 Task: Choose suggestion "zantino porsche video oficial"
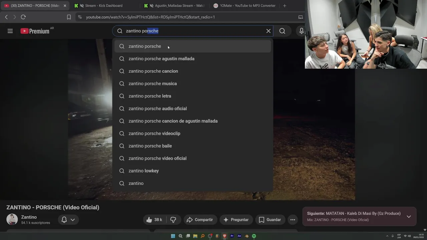[193, 158]
